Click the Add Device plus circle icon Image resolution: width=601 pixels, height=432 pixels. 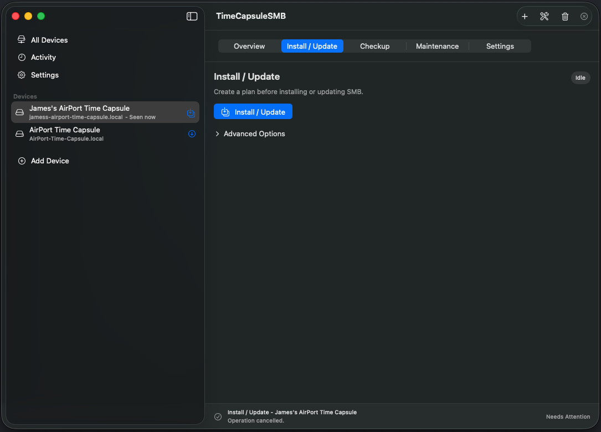coord(22,161)
